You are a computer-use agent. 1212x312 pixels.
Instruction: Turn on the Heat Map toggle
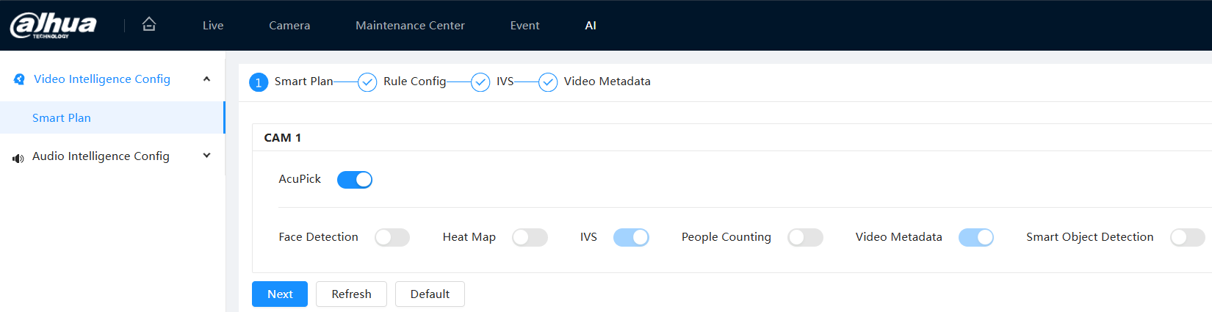530,238
